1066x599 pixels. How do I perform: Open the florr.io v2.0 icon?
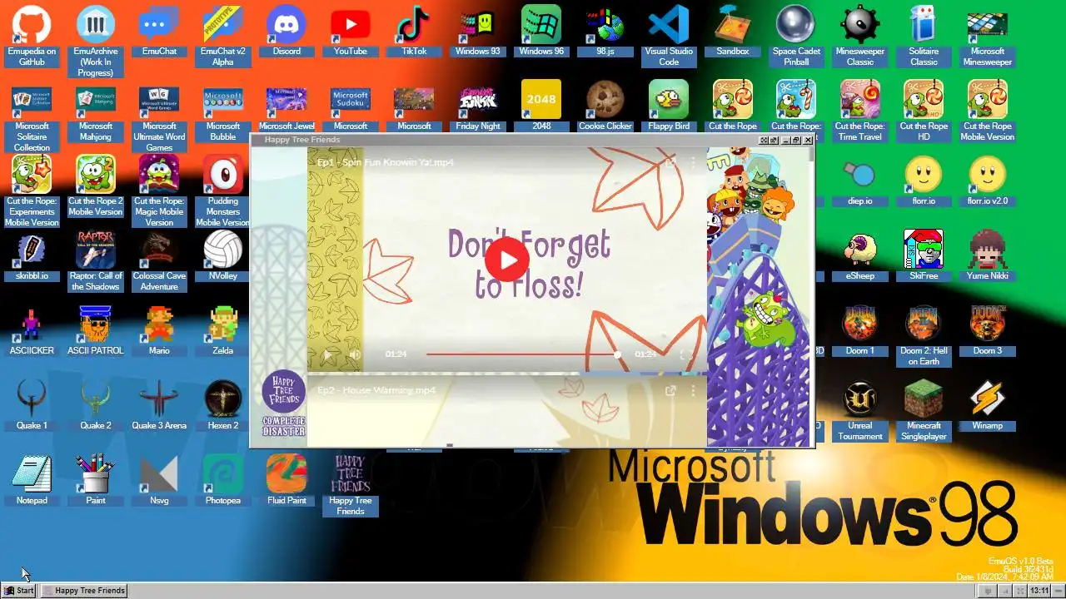(988, 181)
